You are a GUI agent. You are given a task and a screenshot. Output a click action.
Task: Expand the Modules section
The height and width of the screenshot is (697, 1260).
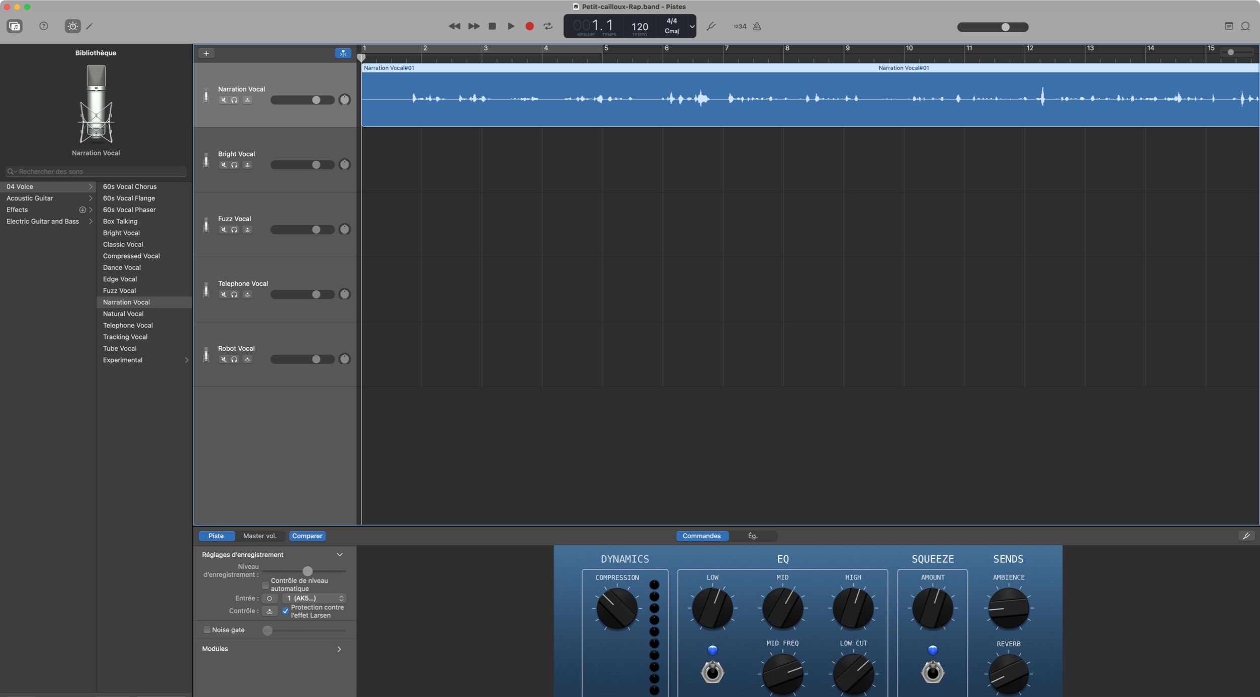[339, 649]
